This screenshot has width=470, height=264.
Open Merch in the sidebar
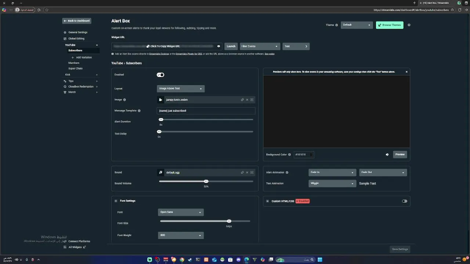pyautogui.click(x=72, y=92)
